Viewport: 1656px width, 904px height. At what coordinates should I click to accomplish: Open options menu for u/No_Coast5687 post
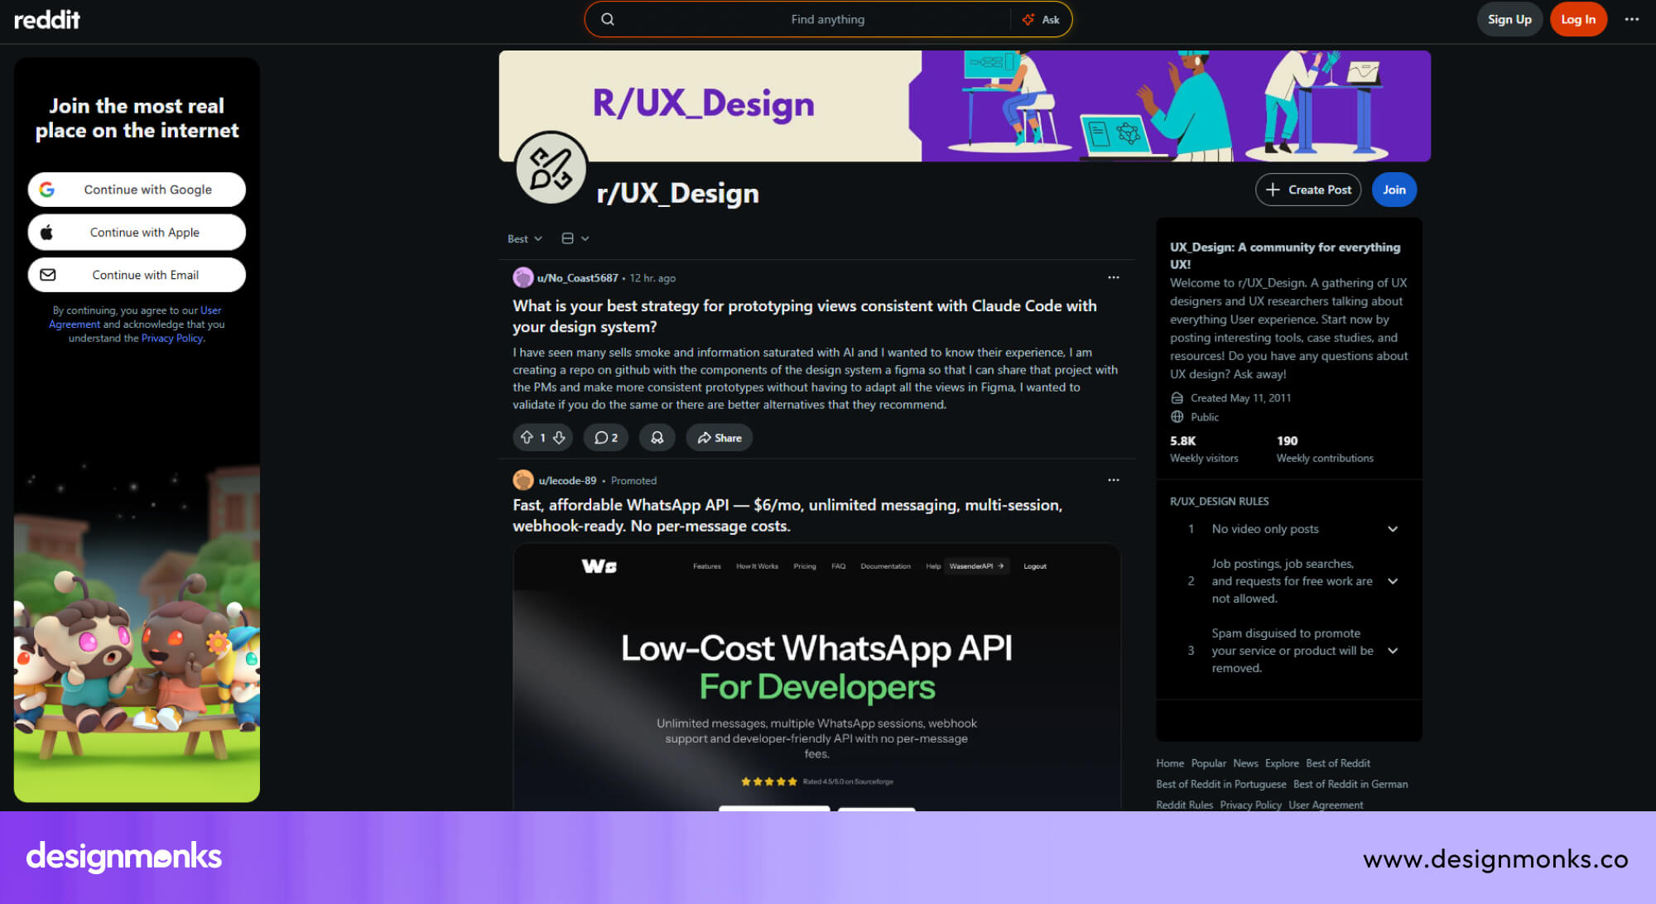pyautogui.click(x=1114, y=277)
